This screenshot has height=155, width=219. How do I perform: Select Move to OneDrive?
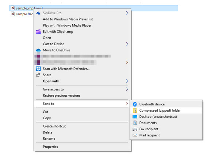(82, 50)
